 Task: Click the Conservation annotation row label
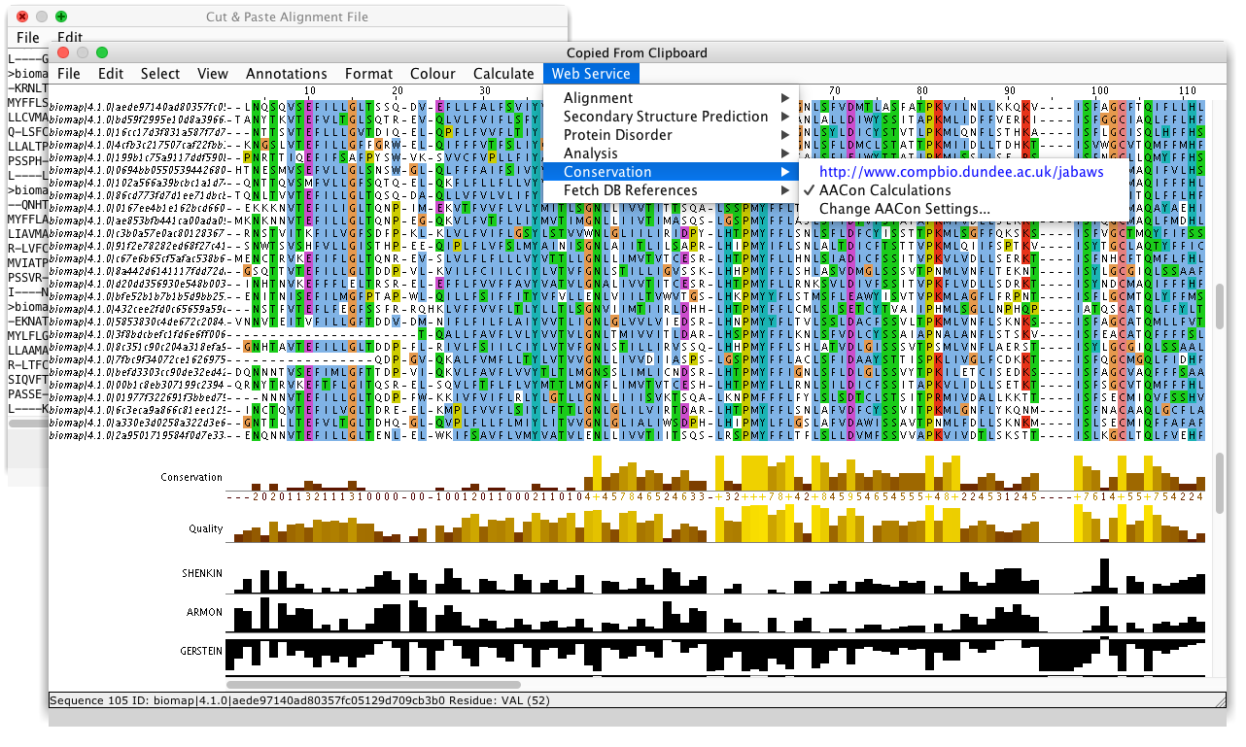click(191, 477)
